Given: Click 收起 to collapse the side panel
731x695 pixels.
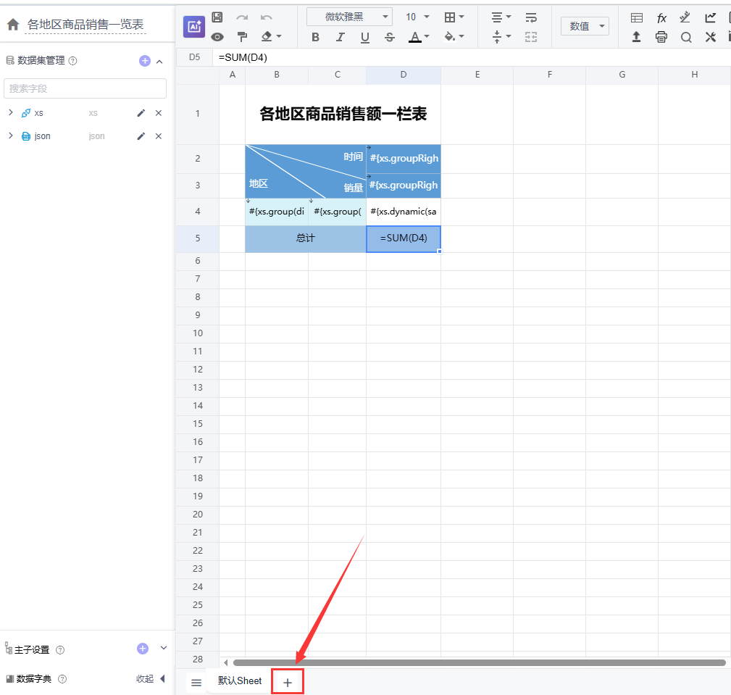Looking at the screenshot, I should (145, 679).
